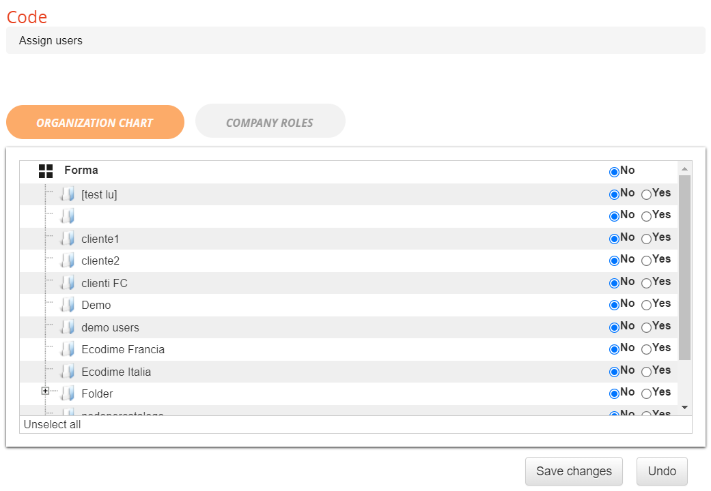711x491 pixels.
Task: Click the folder icon beside Ecodime Francia
Action: [67, 349]
